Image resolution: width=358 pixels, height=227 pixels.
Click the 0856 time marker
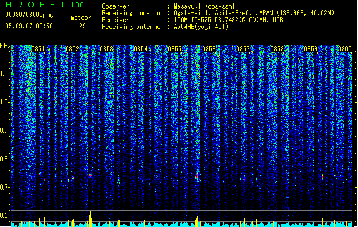pyautogui.click(x=209, y=49)
